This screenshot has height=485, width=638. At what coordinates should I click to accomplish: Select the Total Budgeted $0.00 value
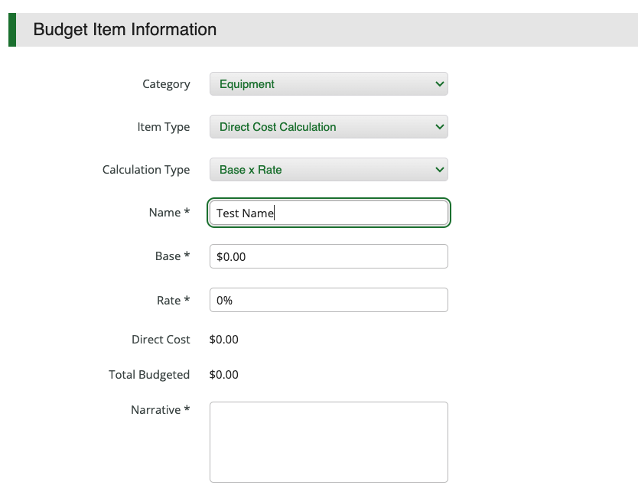[224, 375]
